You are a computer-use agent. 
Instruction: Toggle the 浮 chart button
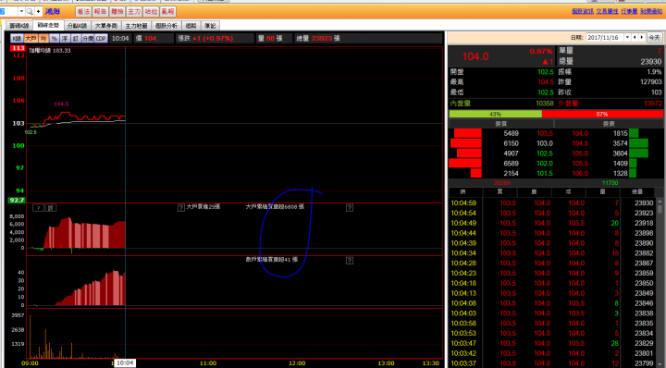pos(65,38)
